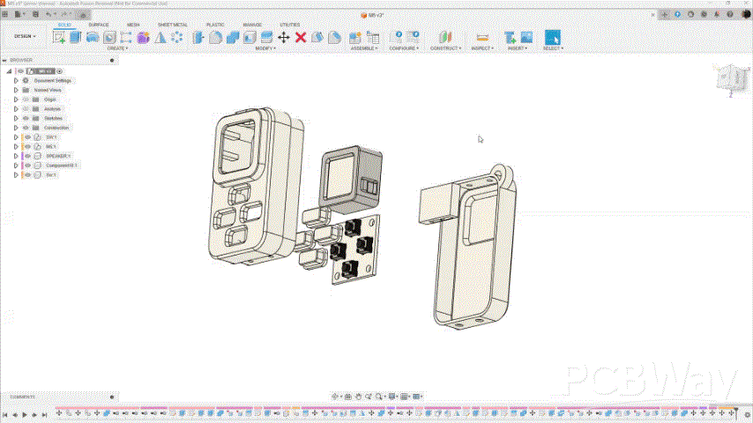Select the Create Sketch tool

point(60,37)
